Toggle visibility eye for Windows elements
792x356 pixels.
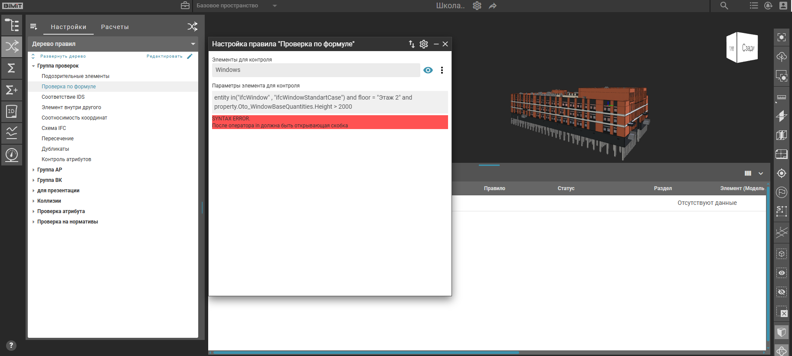point(428,70)
